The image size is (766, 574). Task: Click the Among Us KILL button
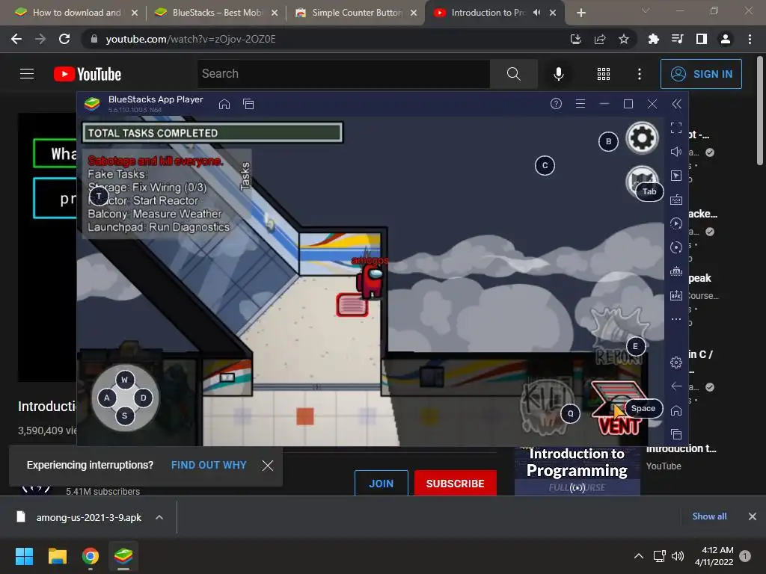tap(546, 406)
